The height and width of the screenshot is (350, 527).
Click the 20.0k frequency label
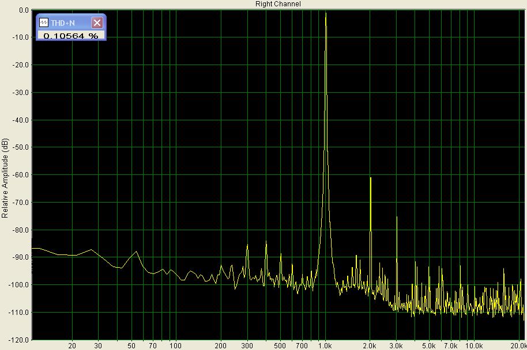tap(518, 346)
